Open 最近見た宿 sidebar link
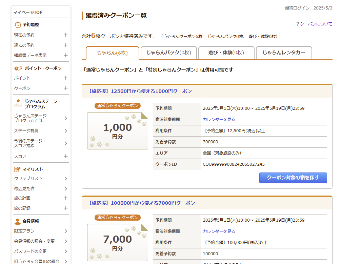Viewport: 361px width, 264px height. (x=24, y=189)
